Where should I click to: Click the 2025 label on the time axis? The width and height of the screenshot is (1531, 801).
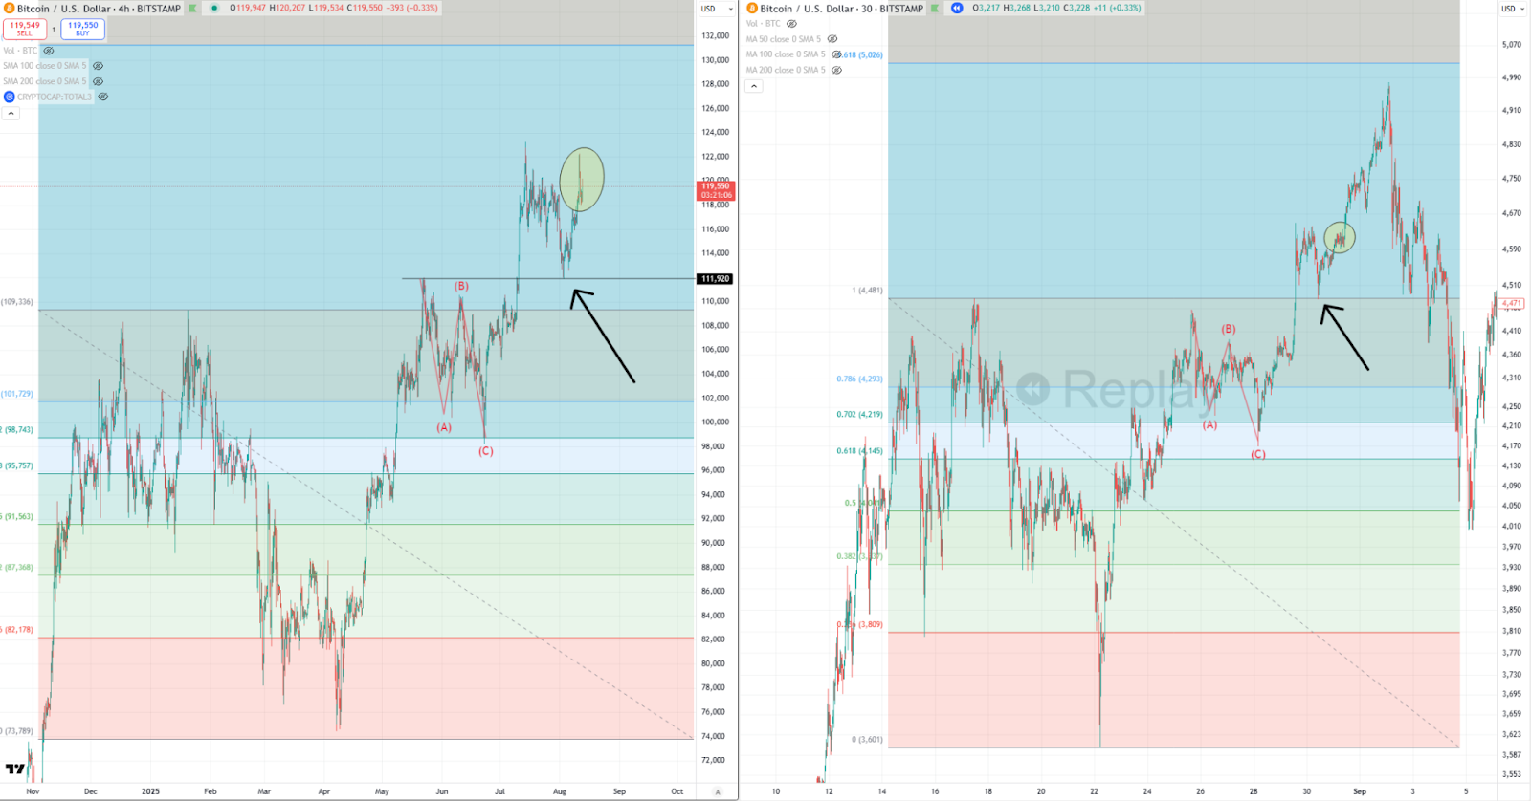click(x=150, y=791)
